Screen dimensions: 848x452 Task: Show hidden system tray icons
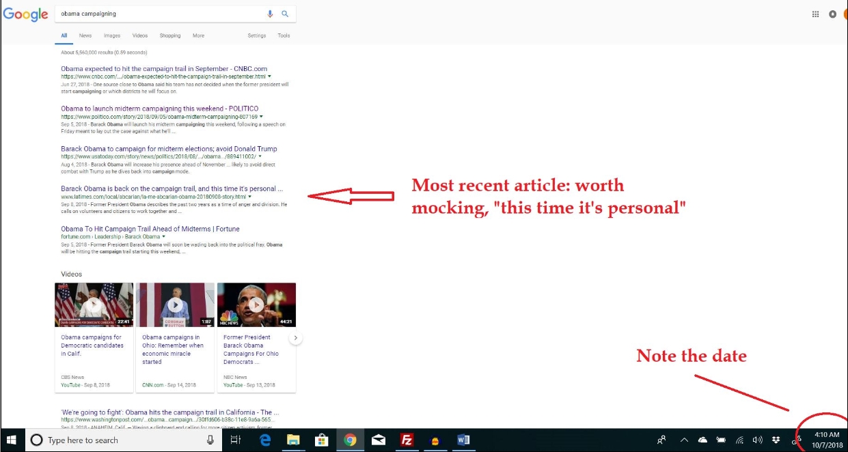(x=684, y=440)
